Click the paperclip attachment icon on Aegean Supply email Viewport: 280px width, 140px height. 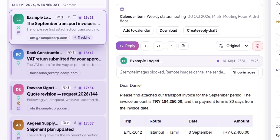click(x=75, y=123)
